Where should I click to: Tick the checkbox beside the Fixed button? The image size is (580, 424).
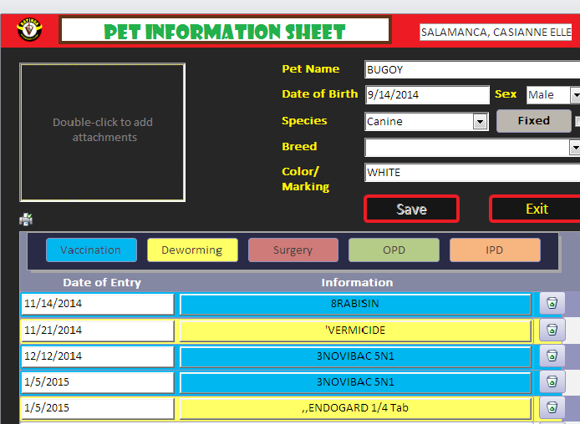click(x=577, y=121)
